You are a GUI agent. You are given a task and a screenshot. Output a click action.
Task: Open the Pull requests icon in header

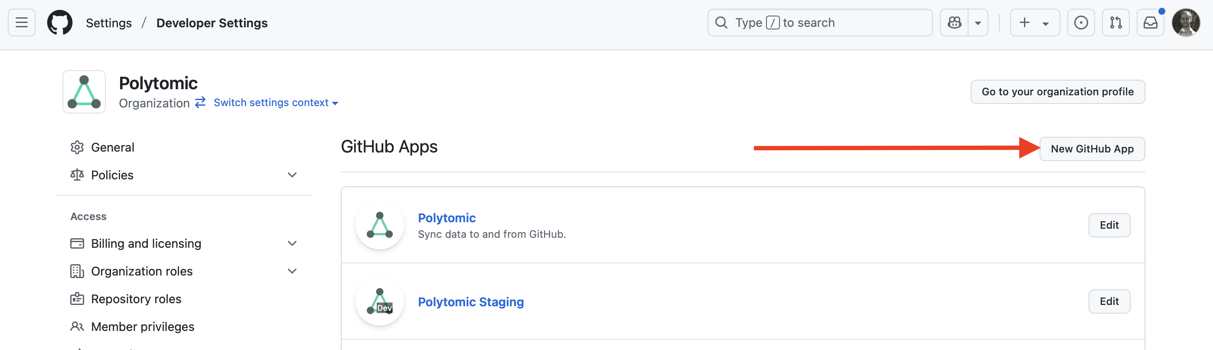click(1115, 23)
